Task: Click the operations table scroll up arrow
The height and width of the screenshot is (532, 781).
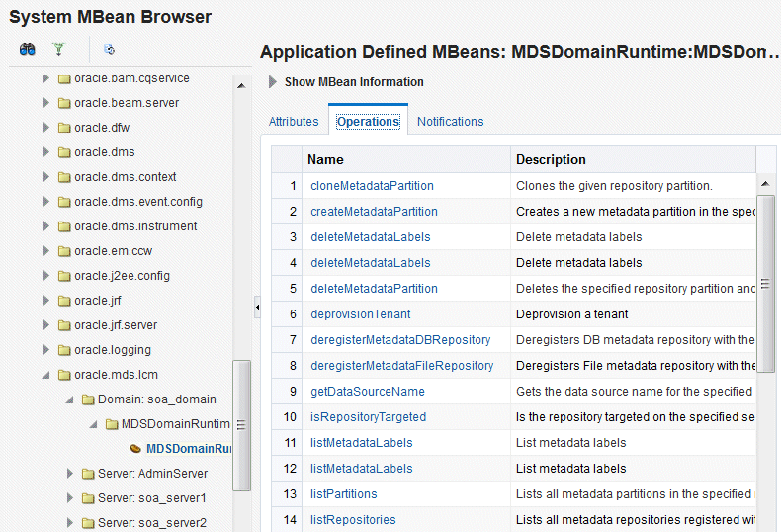Action: (x=765, y=184)
